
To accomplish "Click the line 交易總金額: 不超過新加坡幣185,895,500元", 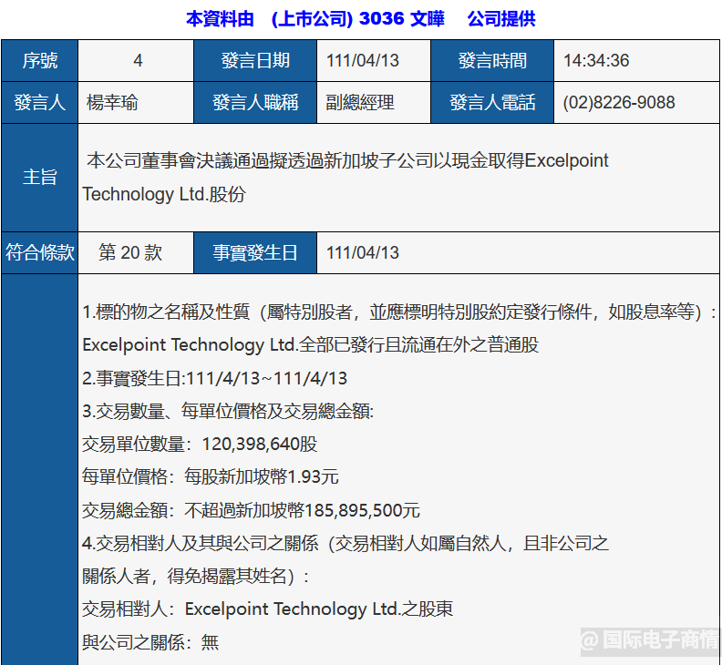I will [x=251, y=510].
